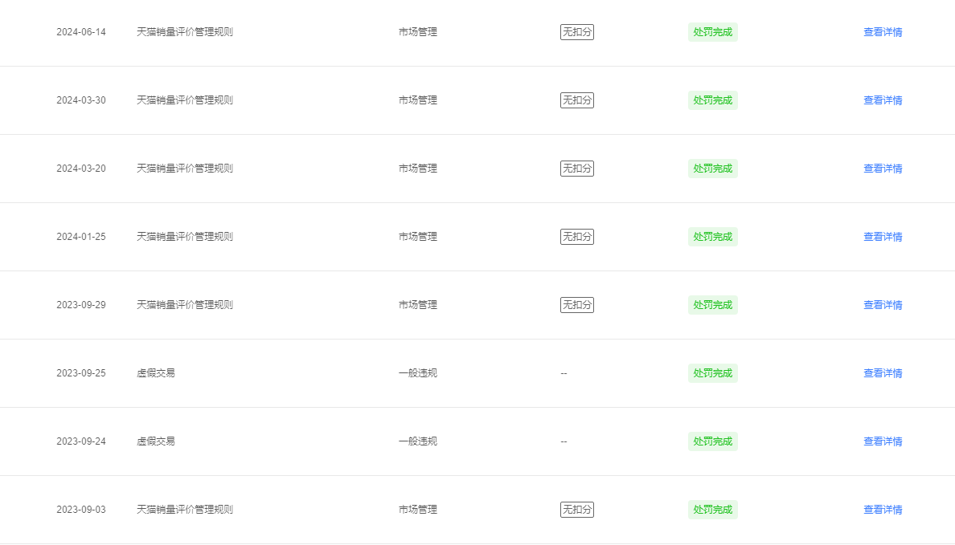Click 虚假交易 in the 2023-09-24 row
Screen dimensions: 955x545
click(x=155, y=441)
